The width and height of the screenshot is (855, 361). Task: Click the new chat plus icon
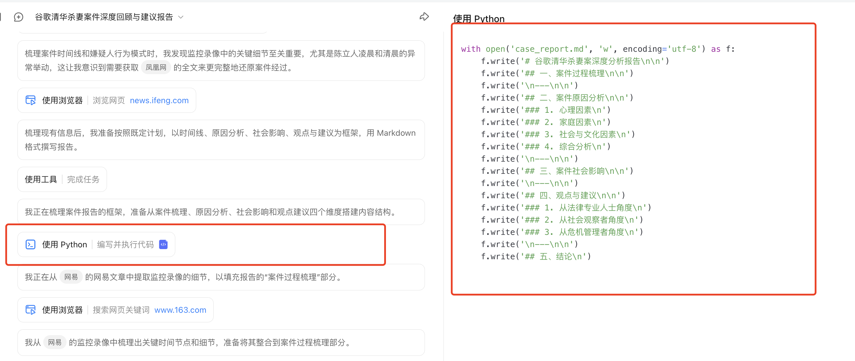pos(19,17)
